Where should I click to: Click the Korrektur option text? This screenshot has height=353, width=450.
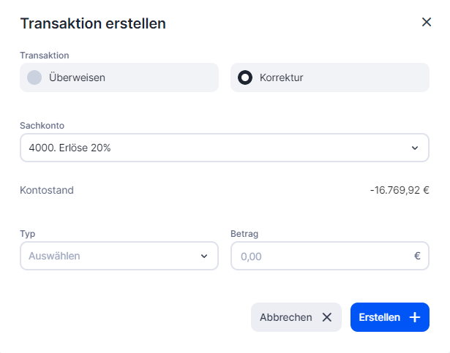(x=281, y=77)
